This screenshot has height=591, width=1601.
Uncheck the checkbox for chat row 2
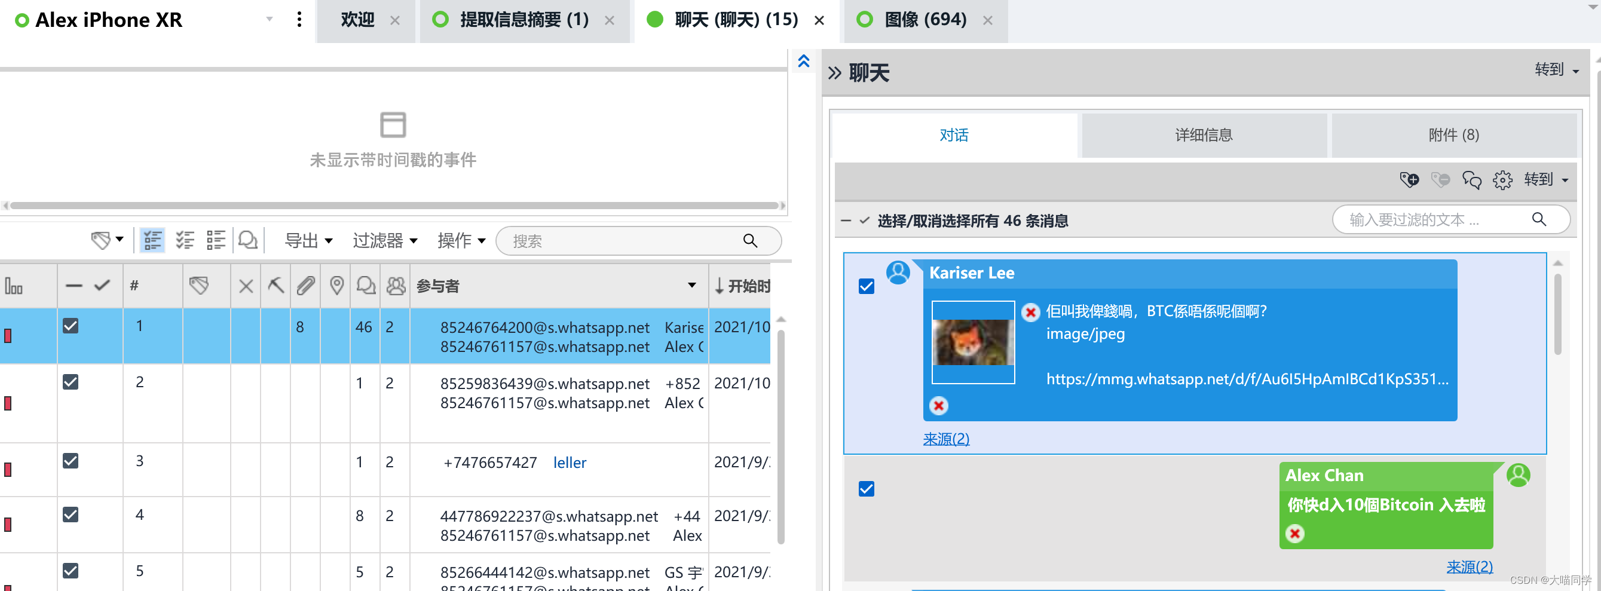(71, 382)
